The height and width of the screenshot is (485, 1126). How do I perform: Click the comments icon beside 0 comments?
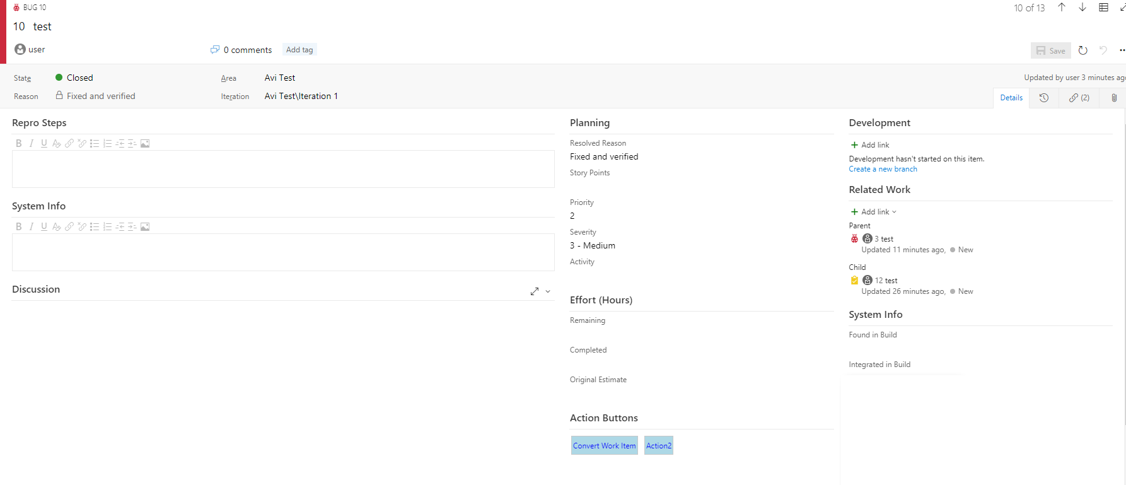pos(215,50)
